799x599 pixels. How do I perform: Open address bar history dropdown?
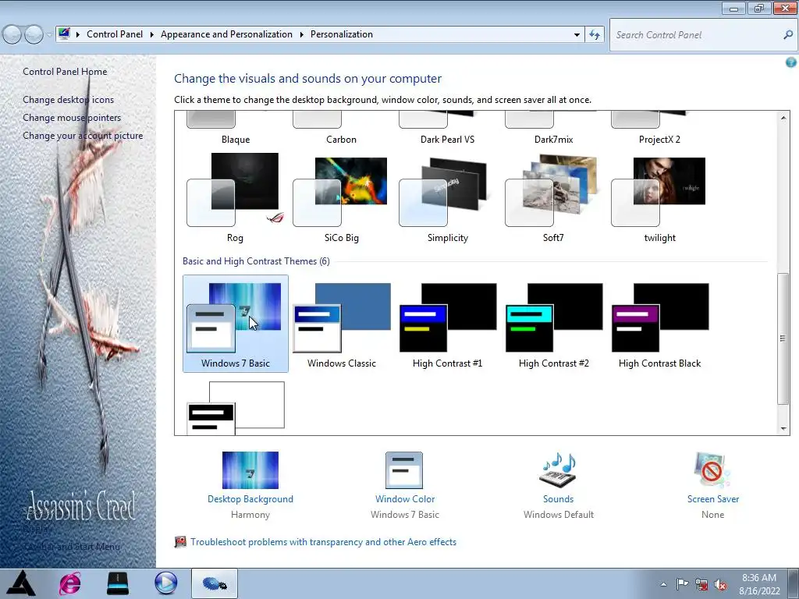click(x=577, y=34)
